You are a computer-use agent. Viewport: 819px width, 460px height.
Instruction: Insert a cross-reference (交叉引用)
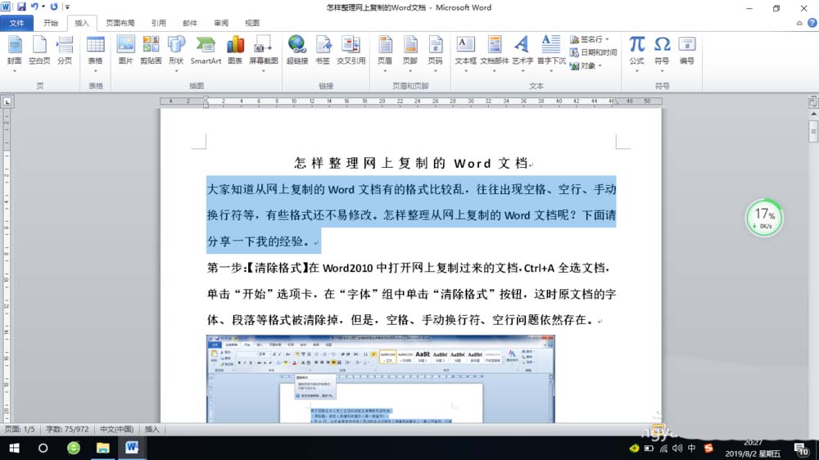click(351, 51)
